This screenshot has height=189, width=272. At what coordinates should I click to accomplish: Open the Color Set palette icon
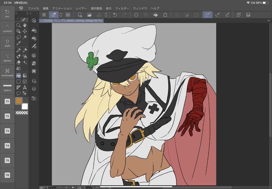click(34, 64)
